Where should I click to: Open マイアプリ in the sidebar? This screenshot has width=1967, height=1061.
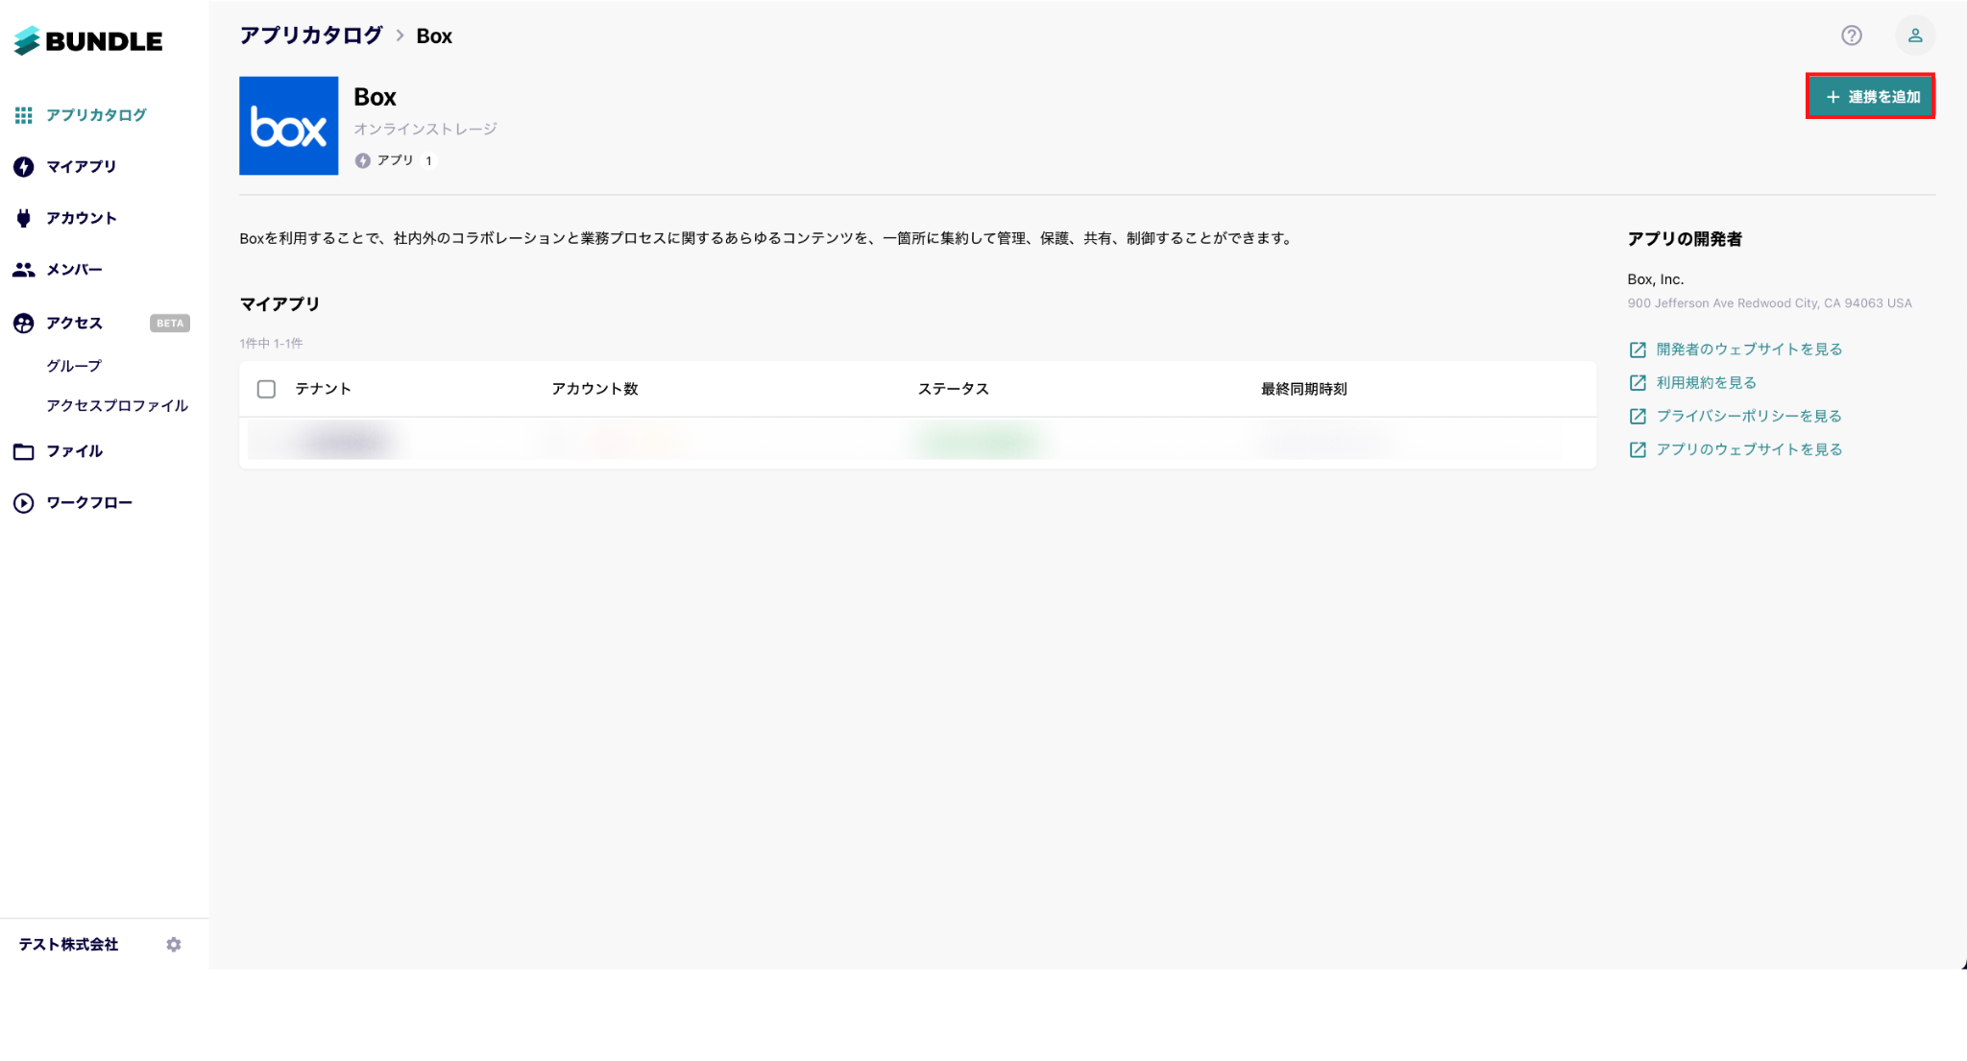tap(82, 167)
